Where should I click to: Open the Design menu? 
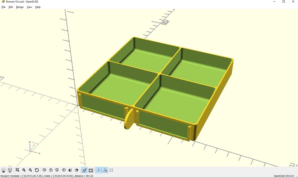click(20, 7)
